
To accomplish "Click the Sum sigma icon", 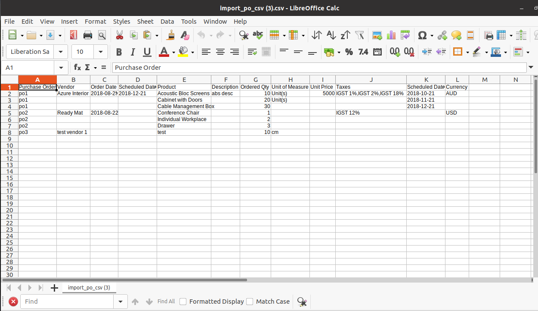I will point(87,67).
